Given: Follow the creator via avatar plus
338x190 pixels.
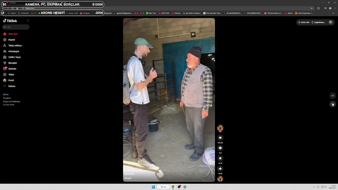Looking at the screenshot, I should pyautogui.click(x=220, y=131).
